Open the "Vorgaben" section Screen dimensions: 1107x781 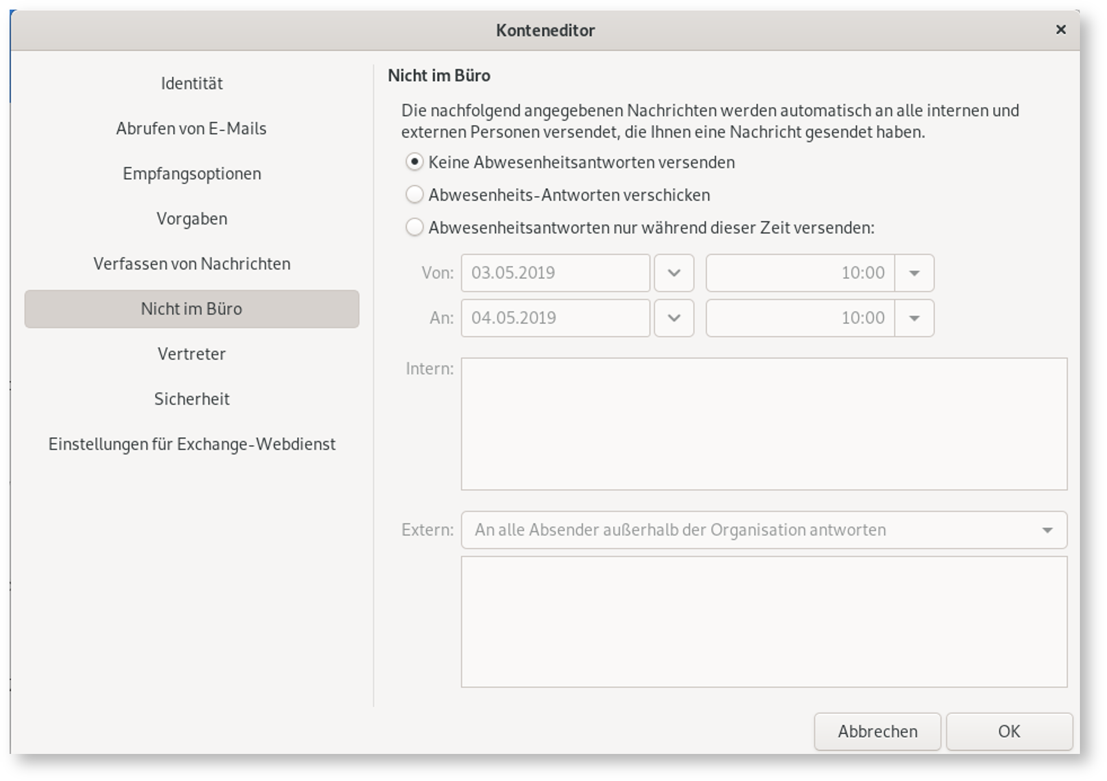191,218
